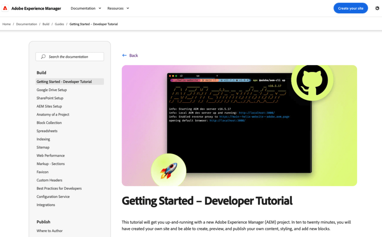Open Favicon sidebar link
This screenshot has width=382, height=237.
tap(43, 172)
